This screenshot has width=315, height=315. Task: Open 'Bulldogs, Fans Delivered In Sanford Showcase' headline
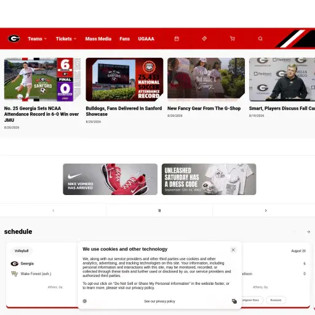pos(124,111)
